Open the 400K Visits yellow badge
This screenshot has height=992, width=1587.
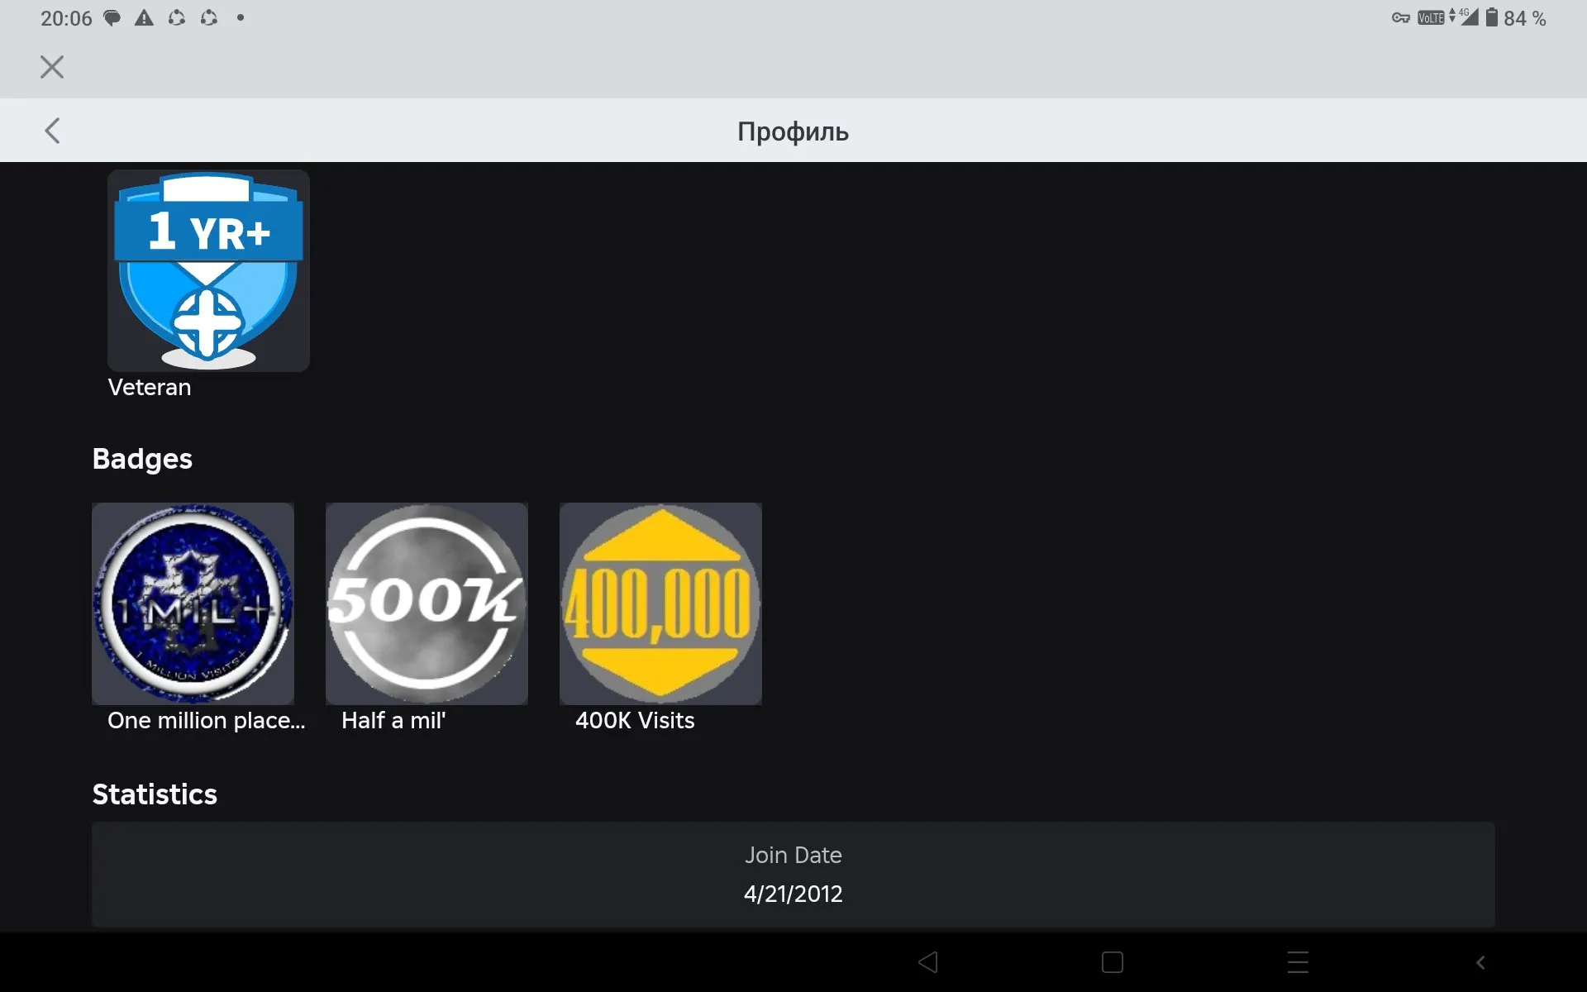[x=660, y=603]
